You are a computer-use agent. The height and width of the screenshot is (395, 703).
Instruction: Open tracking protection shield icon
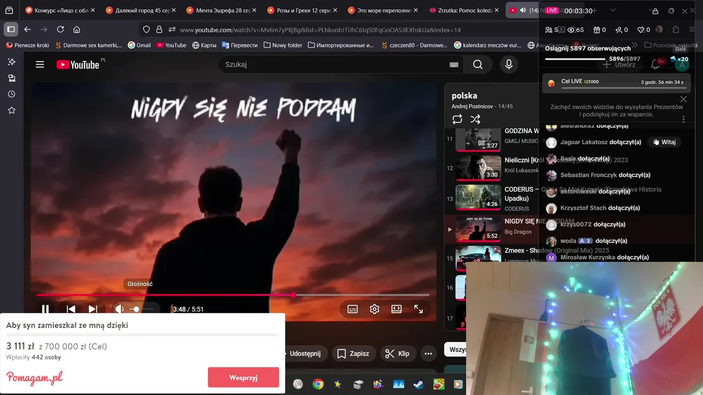pyautogui.click(x=146, y=30)
